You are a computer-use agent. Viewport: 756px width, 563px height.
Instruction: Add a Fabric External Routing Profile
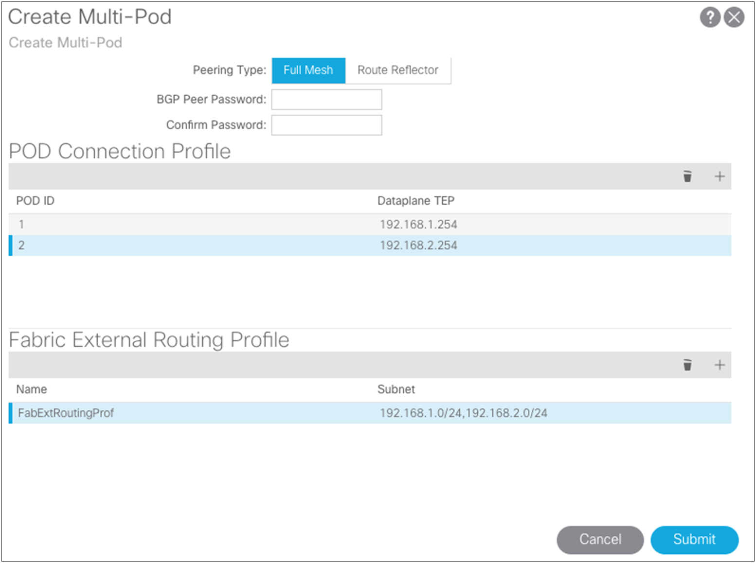pyautogui.click(x=720, y=365)
